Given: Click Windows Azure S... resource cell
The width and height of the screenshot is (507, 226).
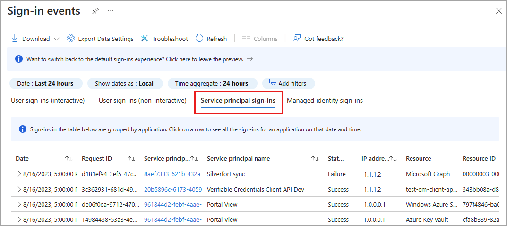Looking at the screenshot, I should pyautogui.click(x=432, y=204).
